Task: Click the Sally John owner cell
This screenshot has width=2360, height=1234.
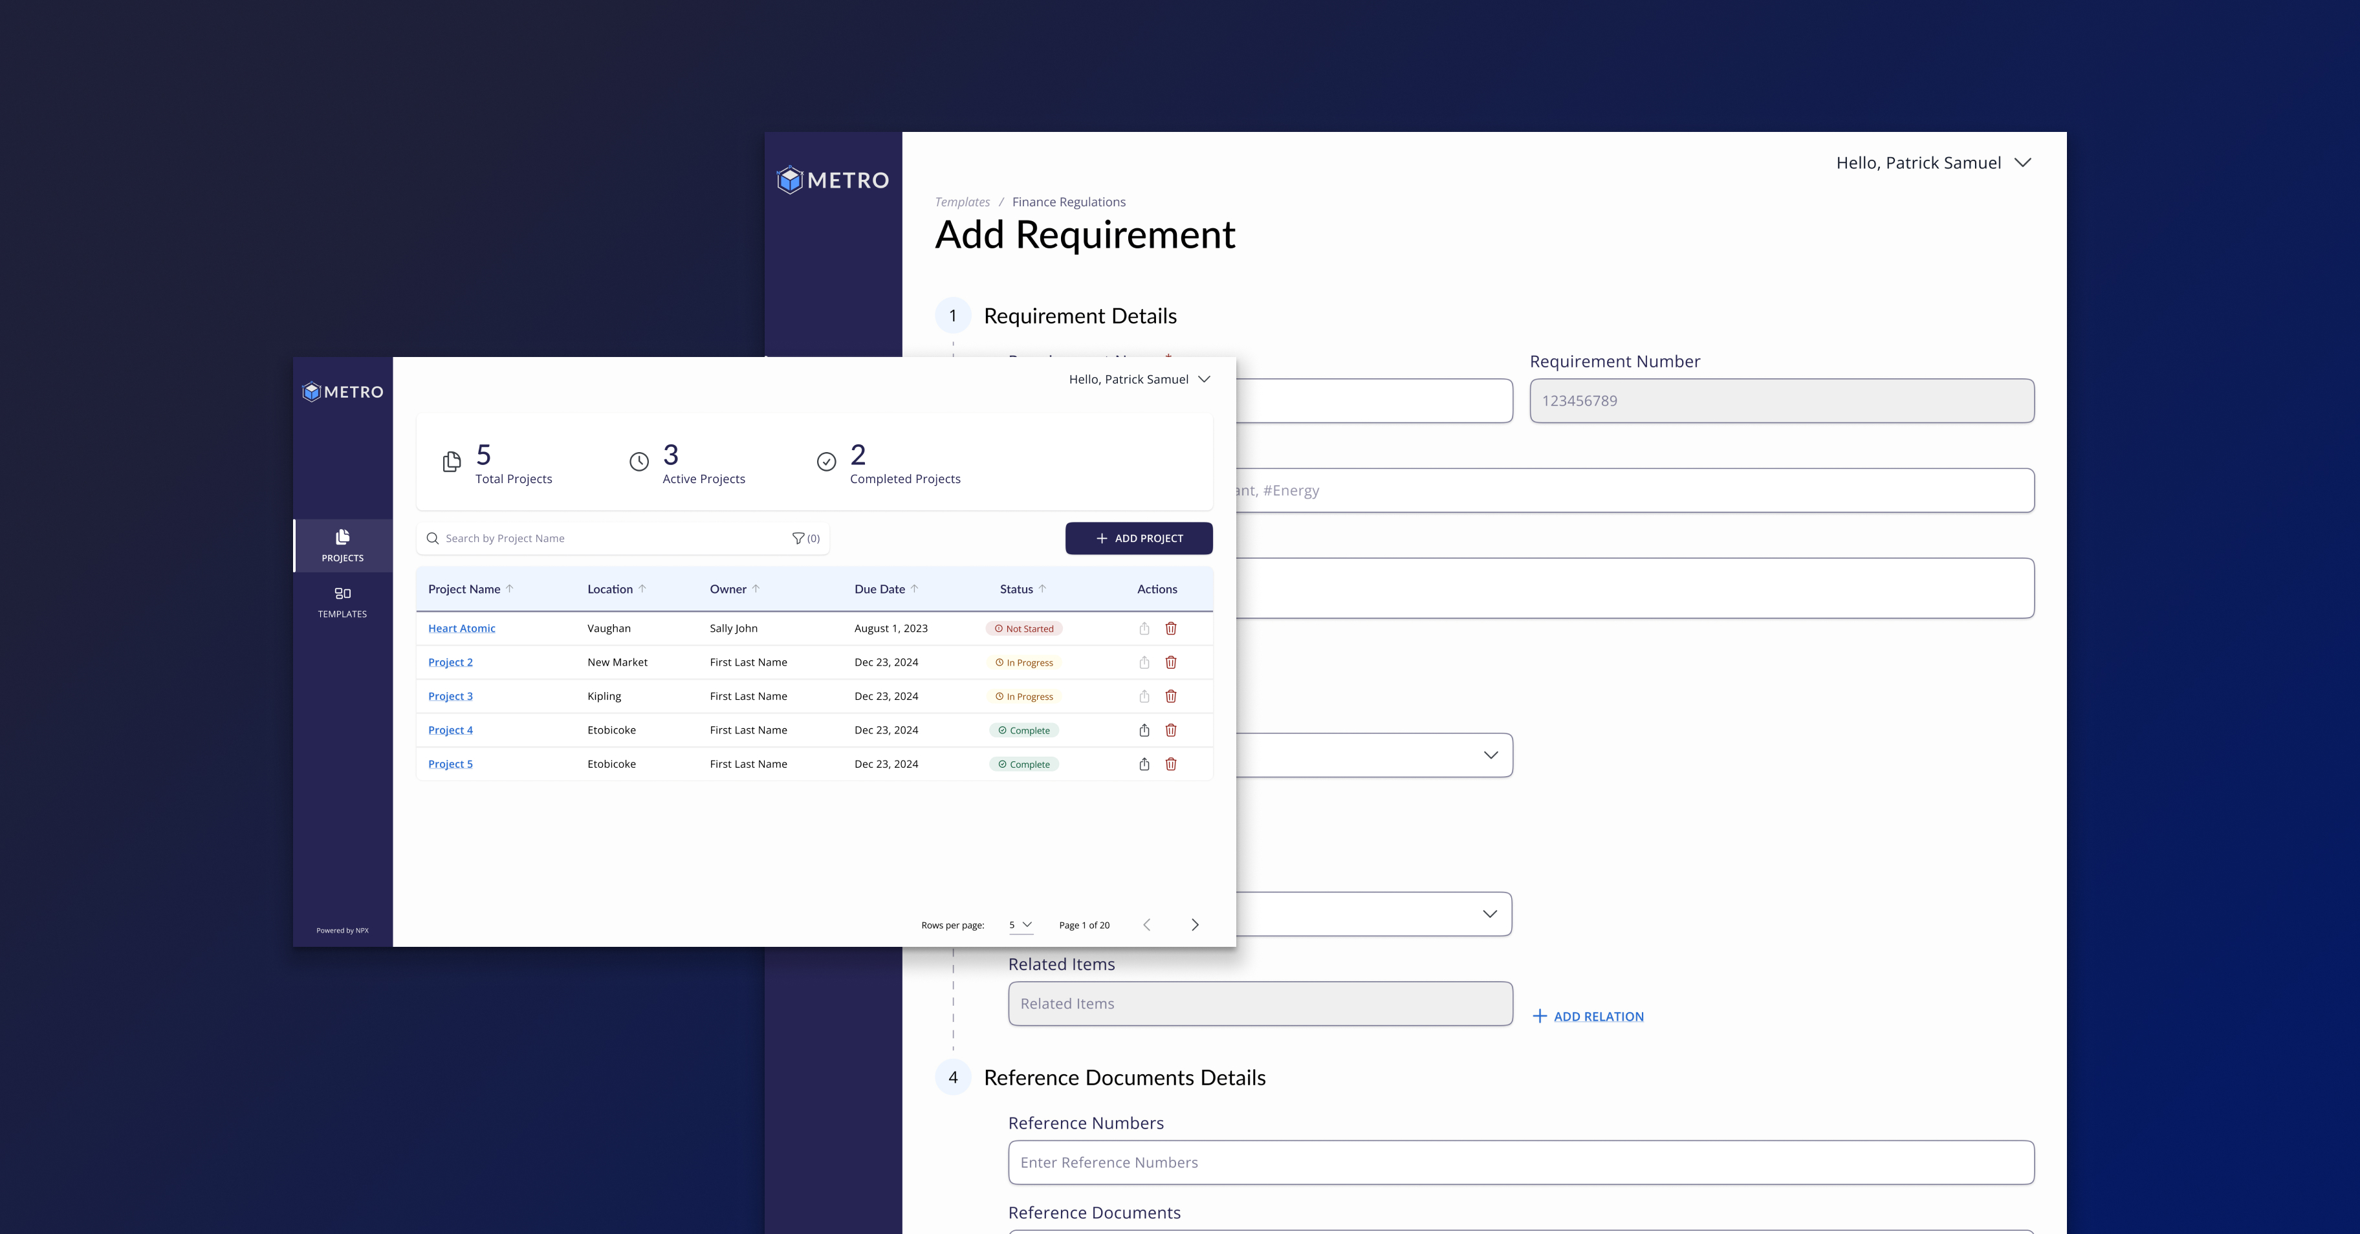Action: (x=734, y=629)
